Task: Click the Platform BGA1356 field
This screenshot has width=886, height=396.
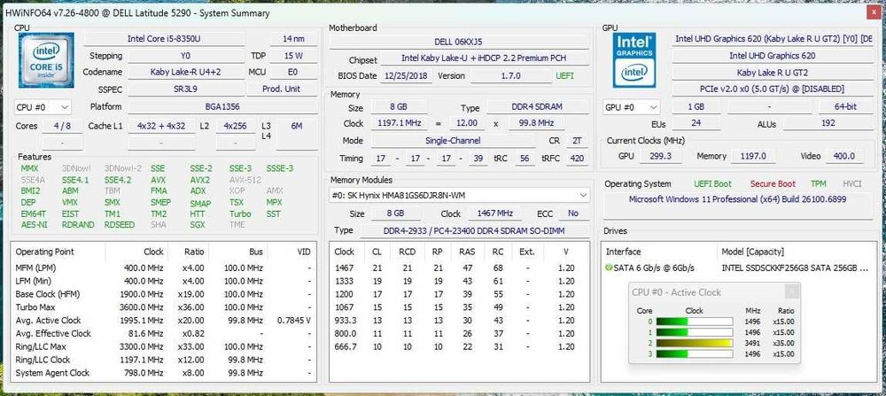Action: click(222, 106)
